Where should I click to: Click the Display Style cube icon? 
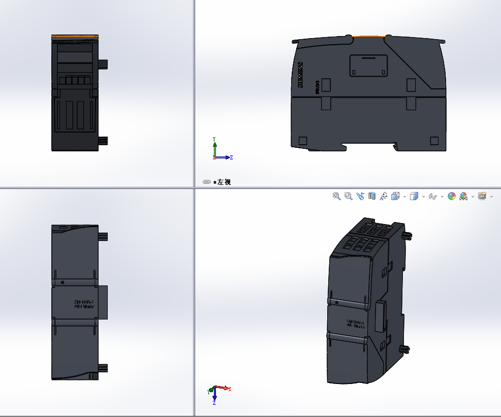coord(414,196)
